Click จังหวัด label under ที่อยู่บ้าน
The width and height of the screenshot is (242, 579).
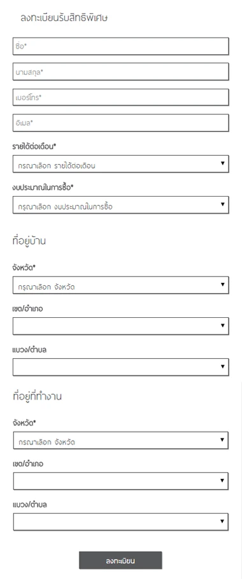(24, 267)
